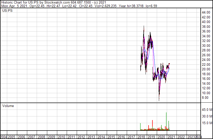Click the 2022 year label on the time axis
The image size is (213, 139).
[181, 137]
